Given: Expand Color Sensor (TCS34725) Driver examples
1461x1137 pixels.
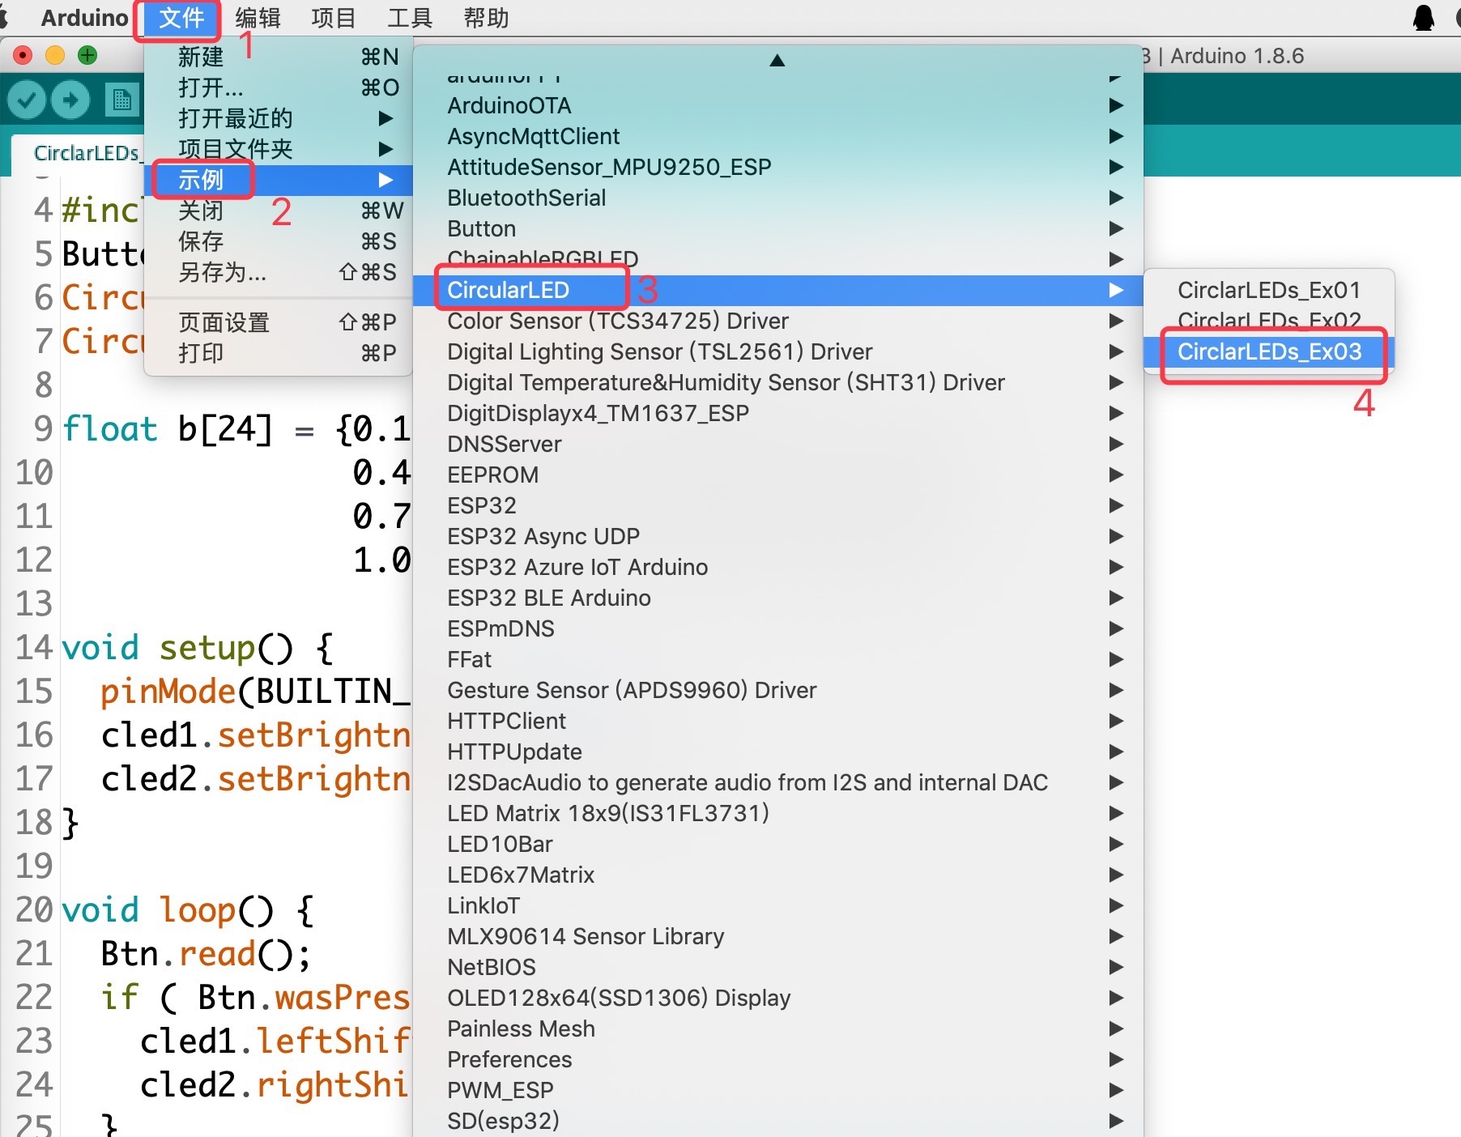Looking at the screenshot, I should pyautogui.click(x=777, y=321).
